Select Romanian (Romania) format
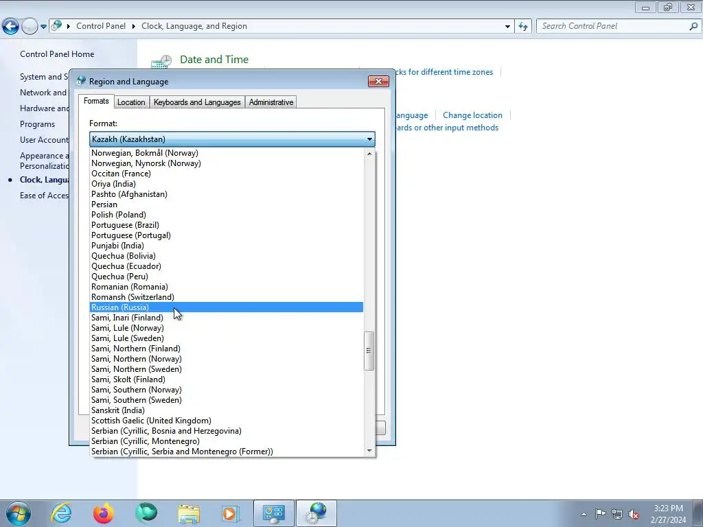703x527 pixels. (227, 287)
